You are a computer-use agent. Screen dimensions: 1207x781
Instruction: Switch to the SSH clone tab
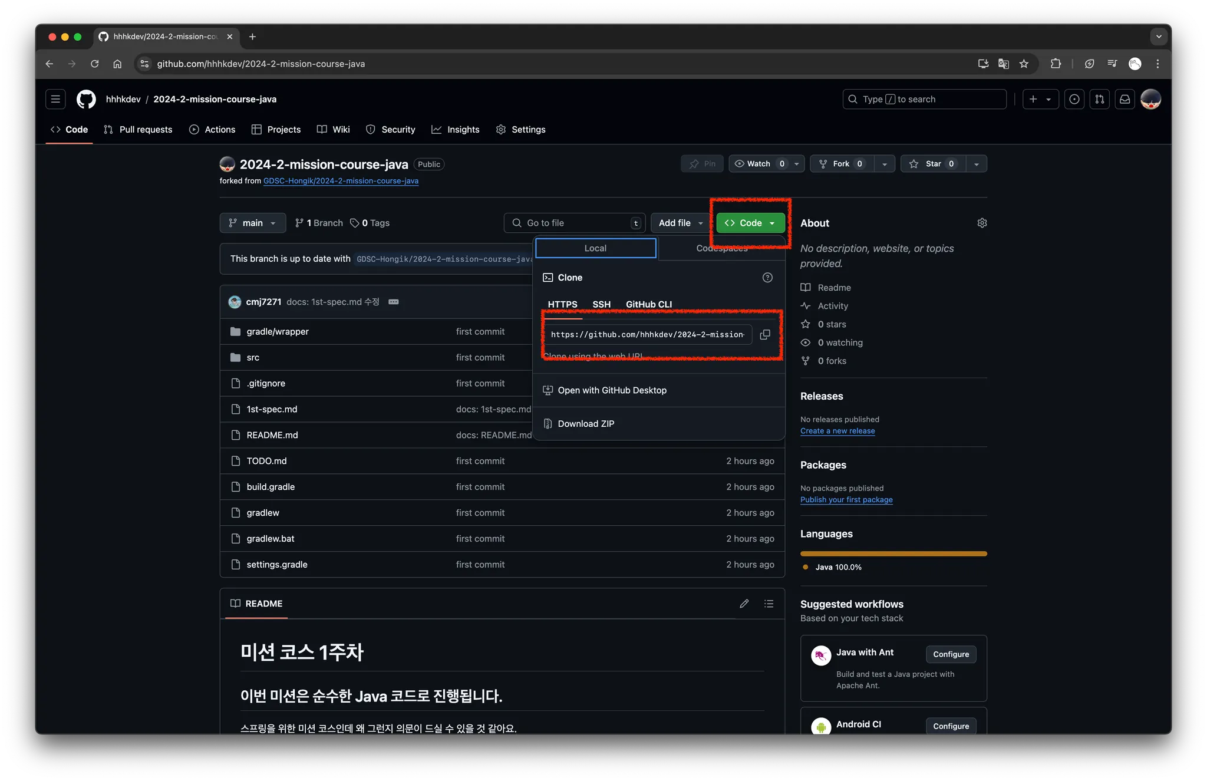click(x=601, y=304)
